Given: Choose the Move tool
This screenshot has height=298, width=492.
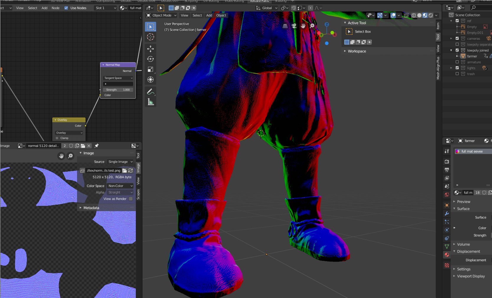Looking at the screenshot, I should coord(151,49).
